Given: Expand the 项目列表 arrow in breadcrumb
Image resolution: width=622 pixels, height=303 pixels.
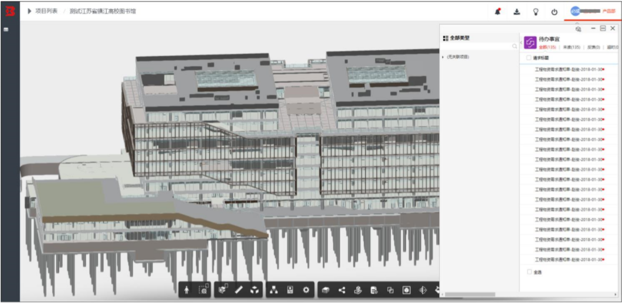Looking at the screenshot, I should 29,11.
